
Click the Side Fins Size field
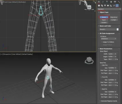[x=112, y=68]
